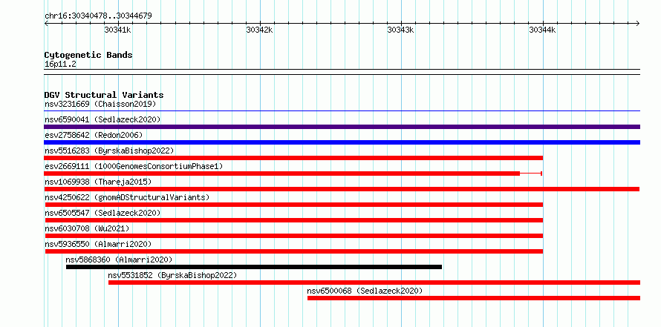Screen dimensions: 661x327
Task: Click the nsv6590041 (Sedlazeck2020) label
Action: click(x=102, y=119)
